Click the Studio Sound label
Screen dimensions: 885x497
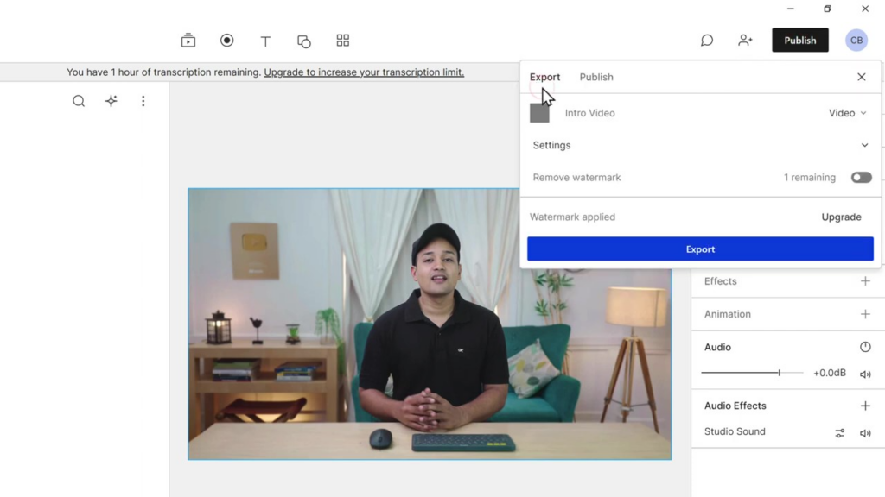click(735, 431)
